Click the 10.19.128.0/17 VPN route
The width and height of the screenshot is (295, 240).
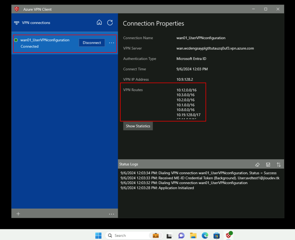188,115
